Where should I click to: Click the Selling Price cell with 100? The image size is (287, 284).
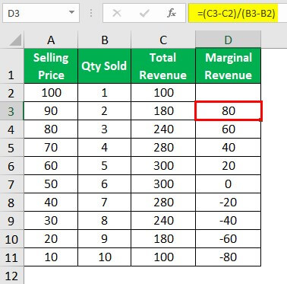click(x=51, y=93)
